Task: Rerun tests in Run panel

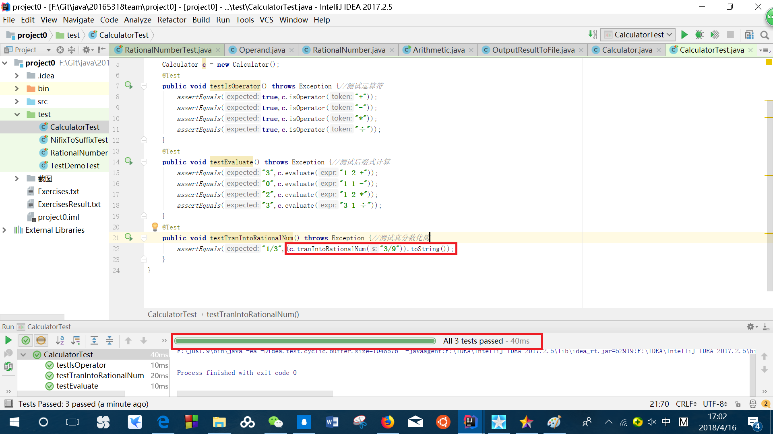Action: (x=8, y=340)
